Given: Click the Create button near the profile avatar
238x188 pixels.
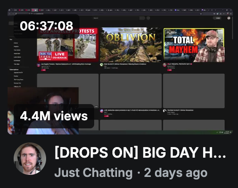Looking at the screenshot, I should (x=218, y=18).
